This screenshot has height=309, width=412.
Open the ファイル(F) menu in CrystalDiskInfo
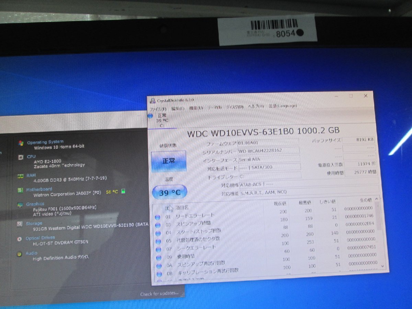158,109
